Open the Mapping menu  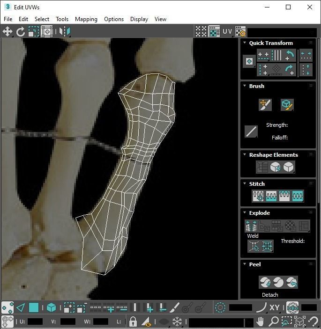point(86,19)
